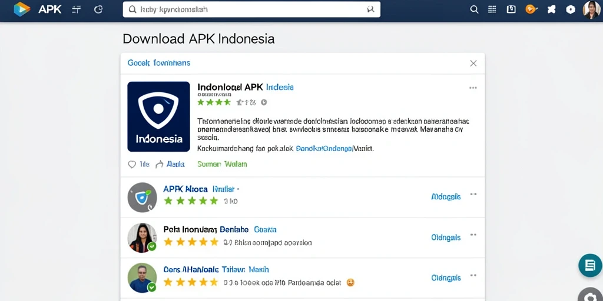Open the puzzle extensions icon in header
Screen dimensions: 603x301
(551, 9)
